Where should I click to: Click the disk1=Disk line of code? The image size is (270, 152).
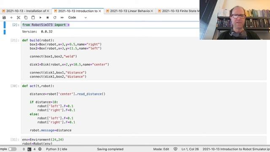(x=69, y=65)
